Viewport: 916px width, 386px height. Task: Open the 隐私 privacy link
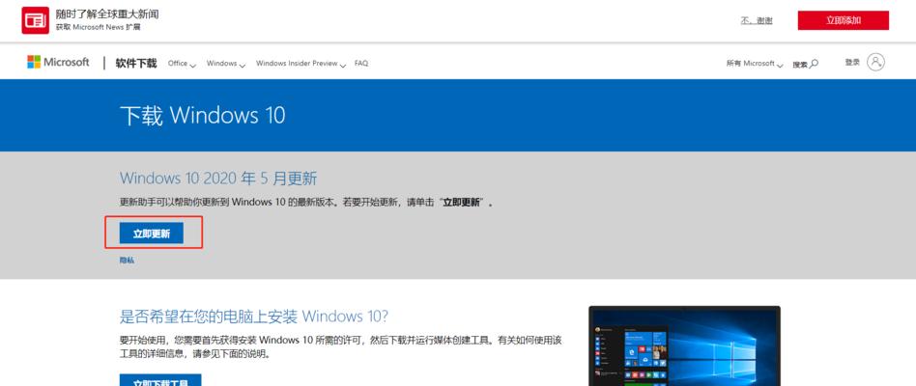pos(127,260)
